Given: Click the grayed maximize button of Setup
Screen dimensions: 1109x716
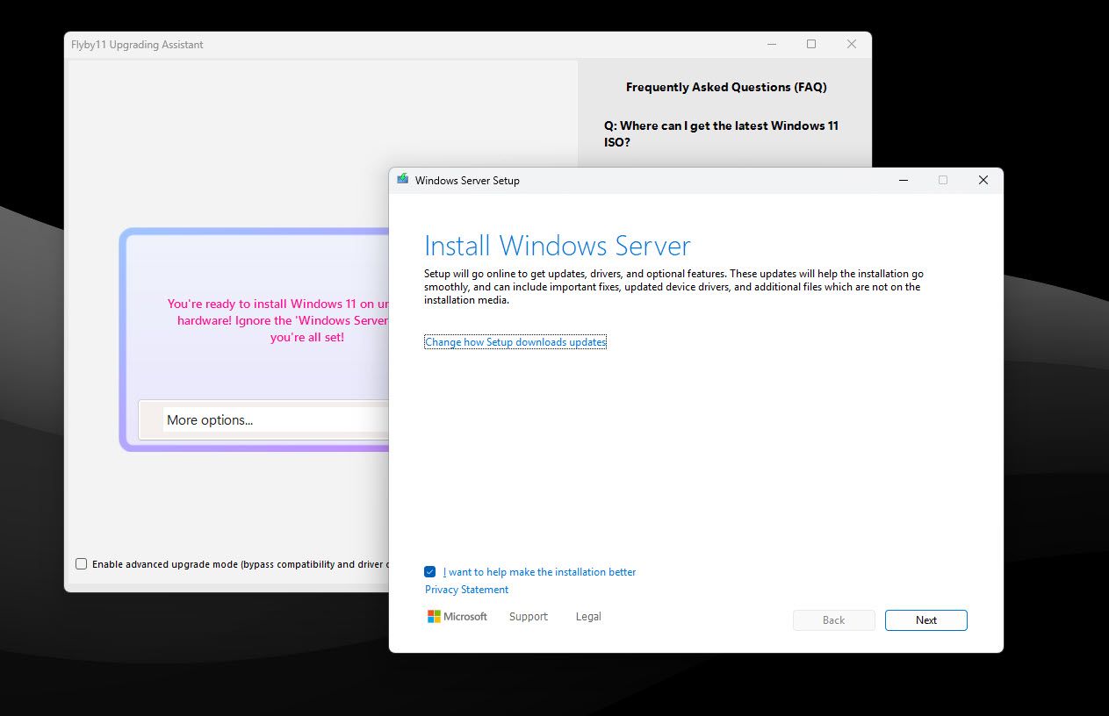Looking at the screenshot, I should (943, 180).
